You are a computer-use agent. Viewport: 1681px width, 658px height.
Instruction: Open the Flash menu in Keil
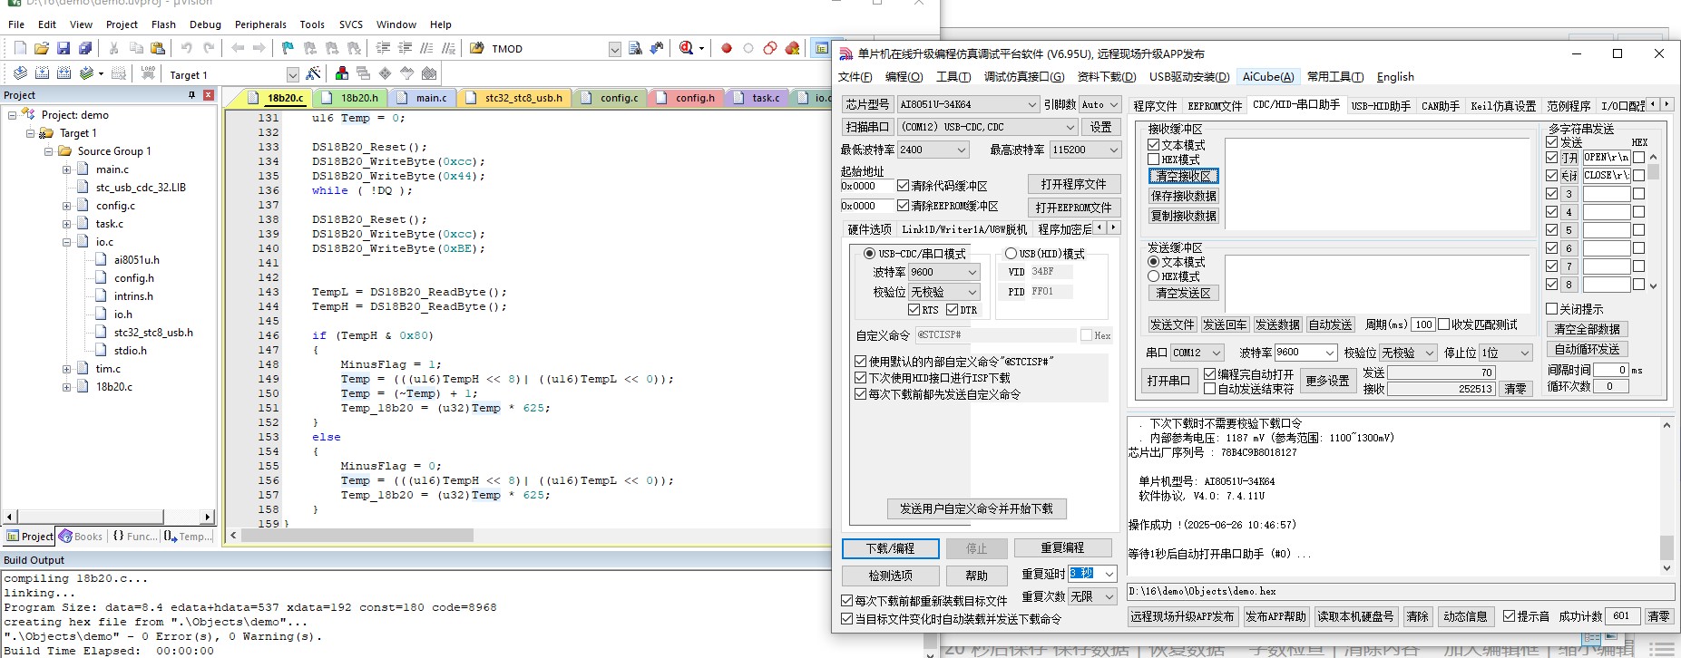pos(163,24)
